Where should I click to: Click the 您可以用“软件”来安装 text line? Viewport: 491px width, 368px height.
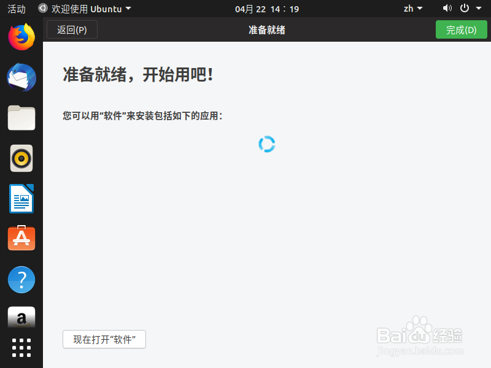pyautogui.click(x=142, y=116)
